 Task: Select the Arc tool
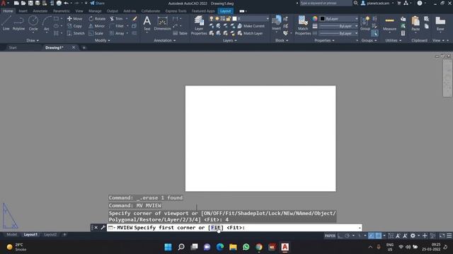(47, 23)
